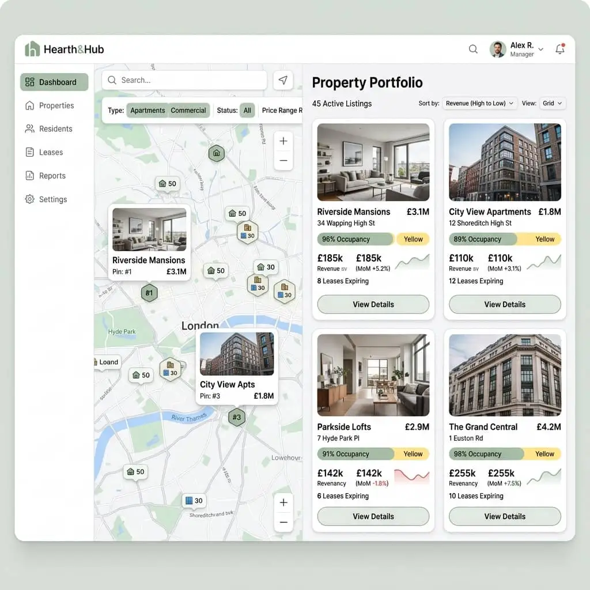Viewport: 590px width, 590px height.
Task: Click "8 Leases Expiring" text
Action: pyautogui.click(x=343, y=281)
